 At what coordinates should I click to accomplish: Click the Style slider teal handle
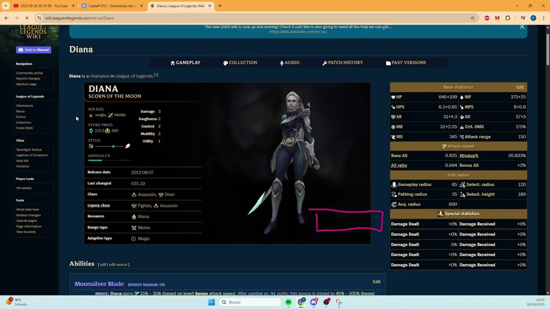pos(113,146)
